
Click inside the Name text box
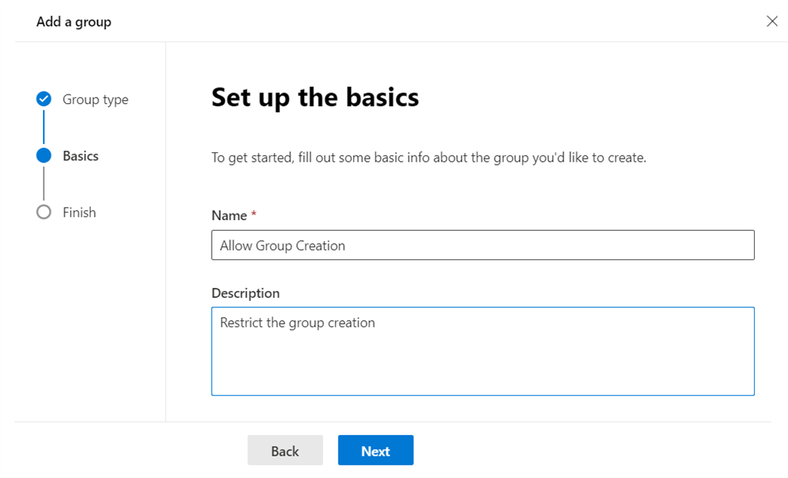[x=482, y=245]
